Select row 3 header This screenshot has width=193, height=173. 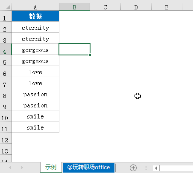coord(6,38)
